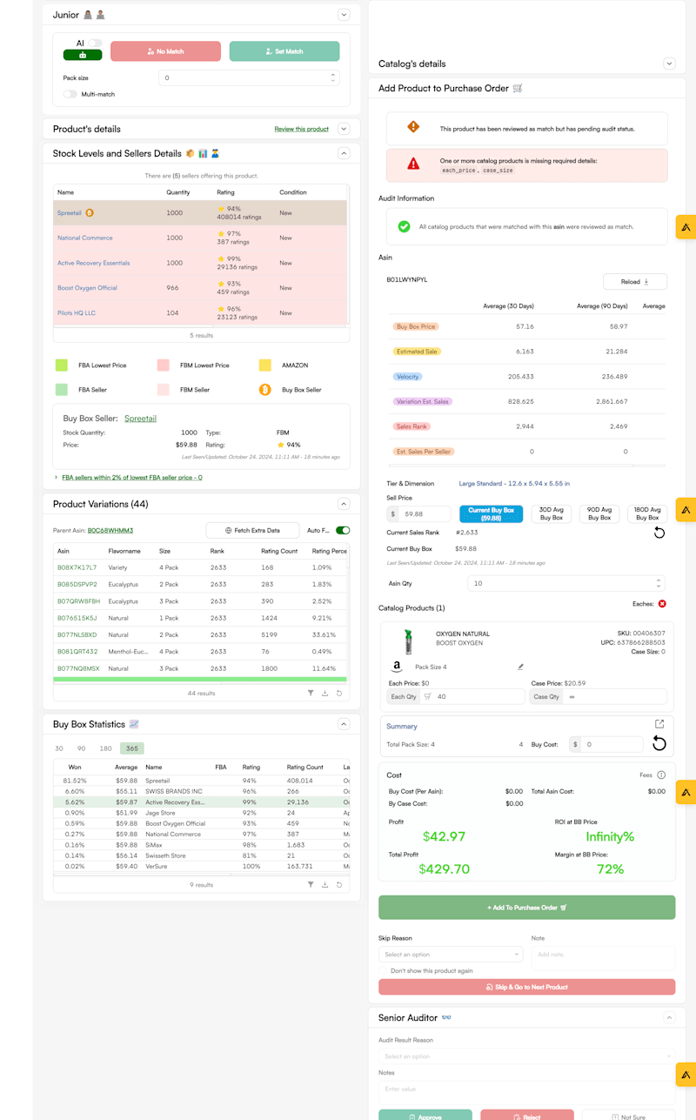Expand Catalog's details section

pyautogui.click(x=669, y=64)
